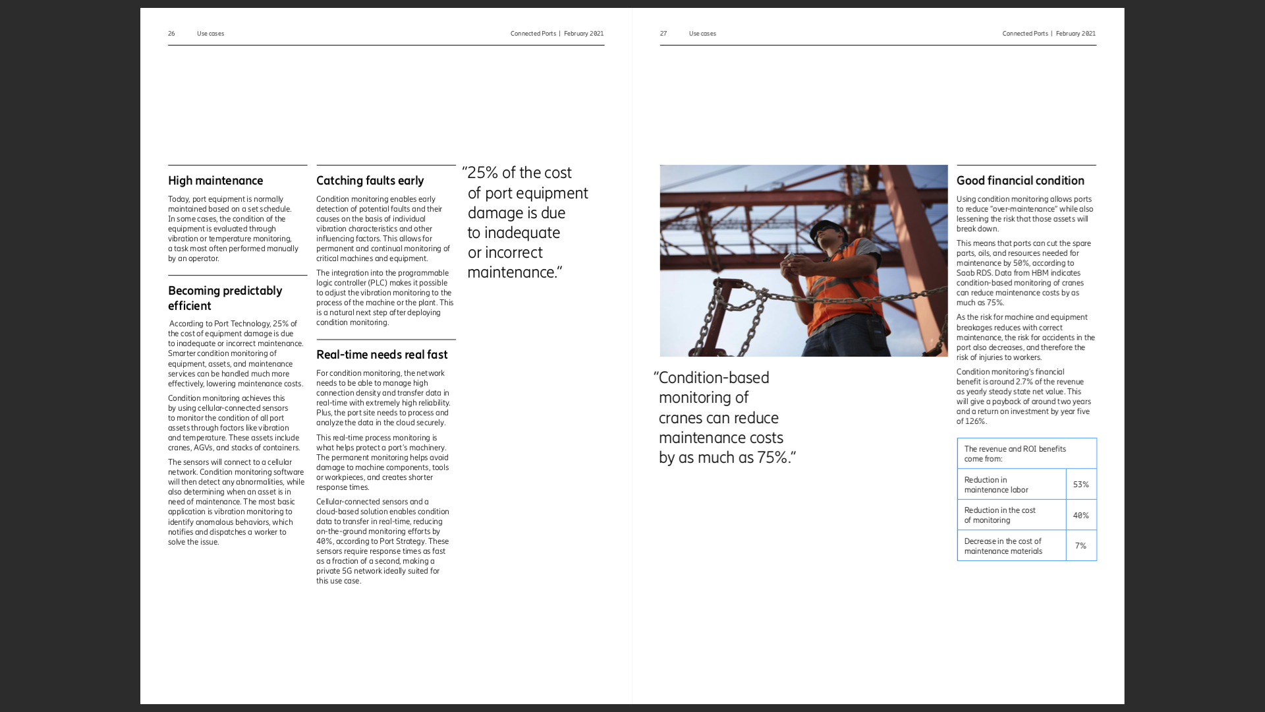Screen dimensions: 1265x712
Task: Click the 48% reduction in monitoring cost row
Action: point(1026,515)
